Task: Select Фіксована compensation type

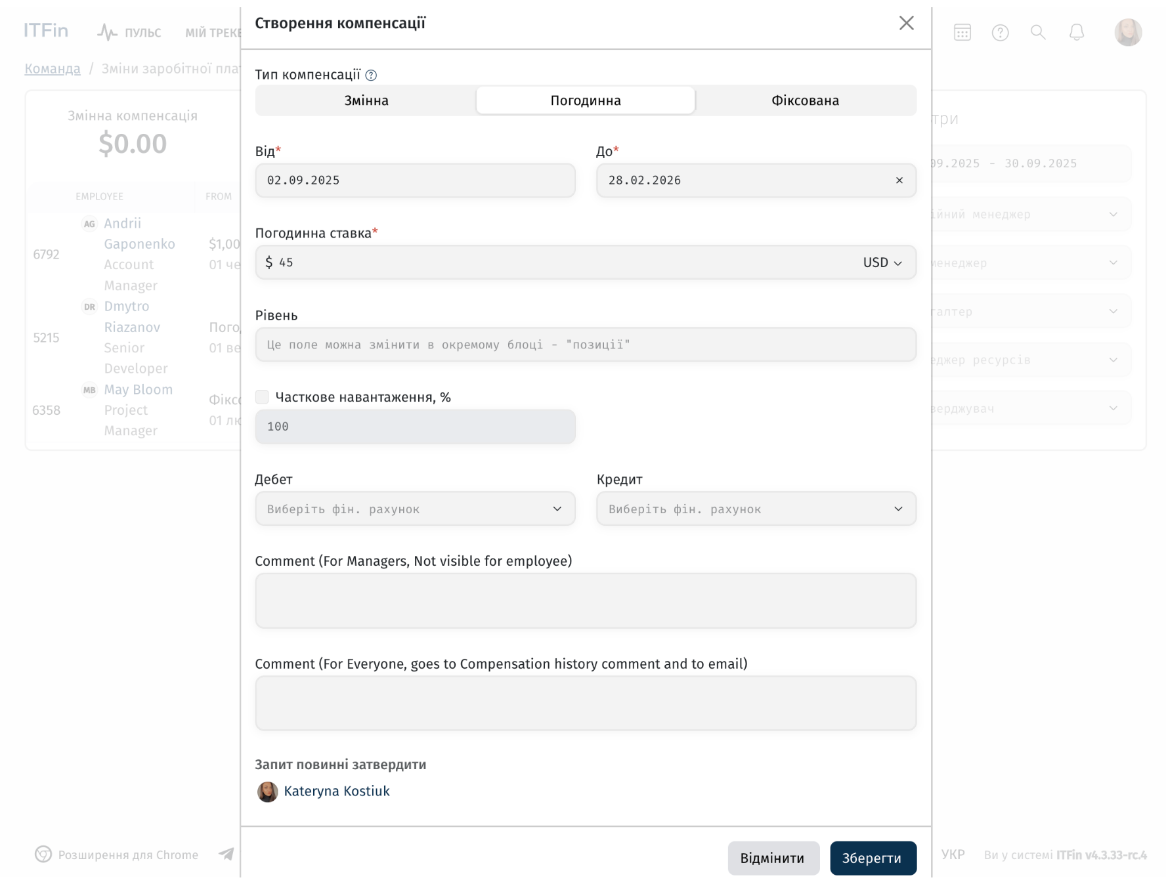Action: click(805, 100)
